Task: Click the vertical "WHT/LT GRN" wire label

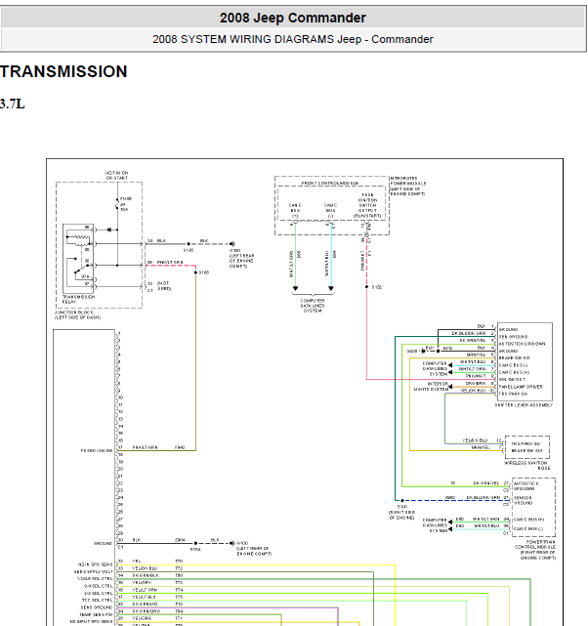Action: (291, 264)
